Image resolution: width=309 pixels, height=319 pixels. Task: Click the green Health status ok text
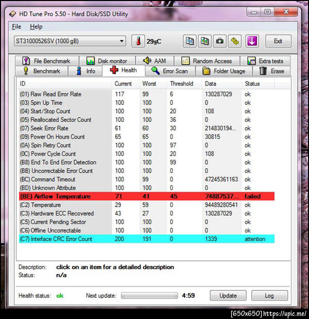pyautogui.click(x=60, y=296)
